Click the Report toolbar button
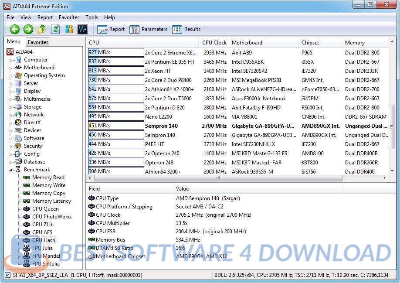400x283 pixels. pyautogui.click(x=111, y=29)
